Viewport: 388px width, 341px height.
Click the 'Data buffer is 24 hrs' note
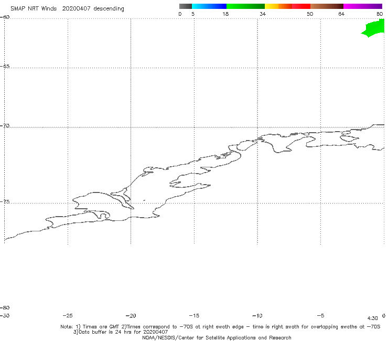tap(121, 332)
